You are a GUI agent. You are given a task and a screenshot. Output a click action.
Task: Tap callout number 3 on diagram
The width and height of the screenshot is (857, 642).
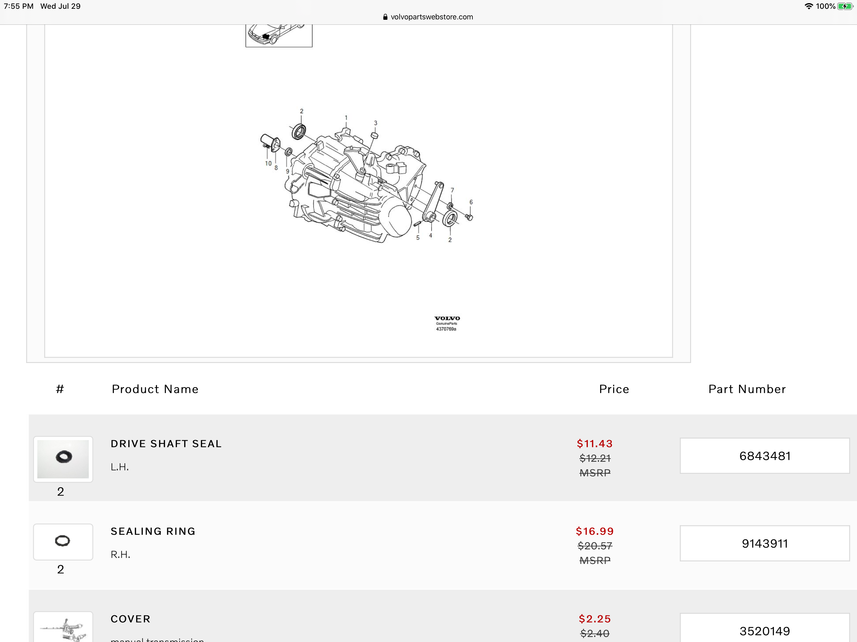click(375, 123)
